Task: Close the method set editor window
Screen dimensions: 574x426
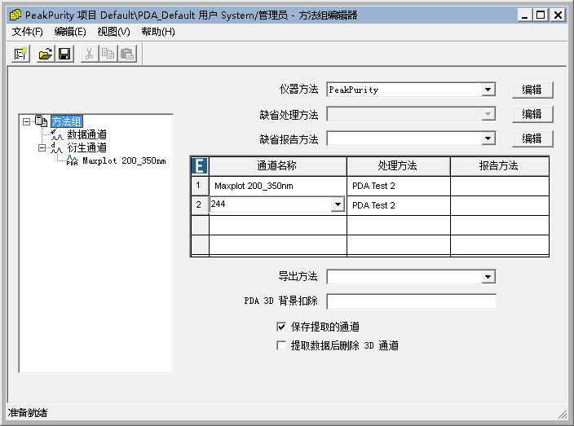Action: pyautogui.click(x=558, y=15)
